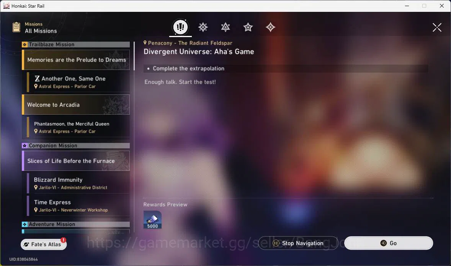The height and width of the screenshot is (266, 451).
Task: Click the Trailblaze Mission section header
Action: (x=76, y=45)
